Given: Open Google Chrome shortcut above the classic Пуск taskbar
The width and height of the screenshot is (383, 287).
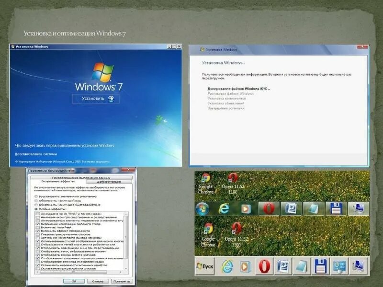Looking at the screenshot, I should 208,235.
